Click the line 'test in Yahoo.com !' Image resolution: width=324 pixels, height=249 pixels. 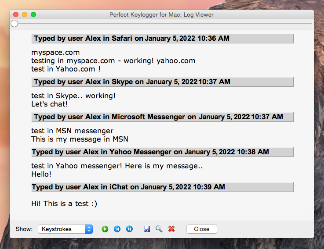click(66, 69)
